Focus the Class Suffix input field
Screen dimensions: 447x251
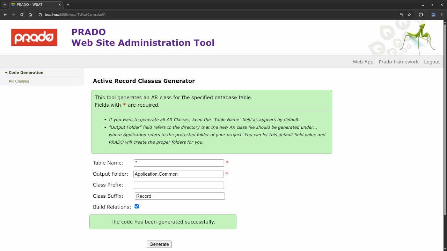(180, 196)
